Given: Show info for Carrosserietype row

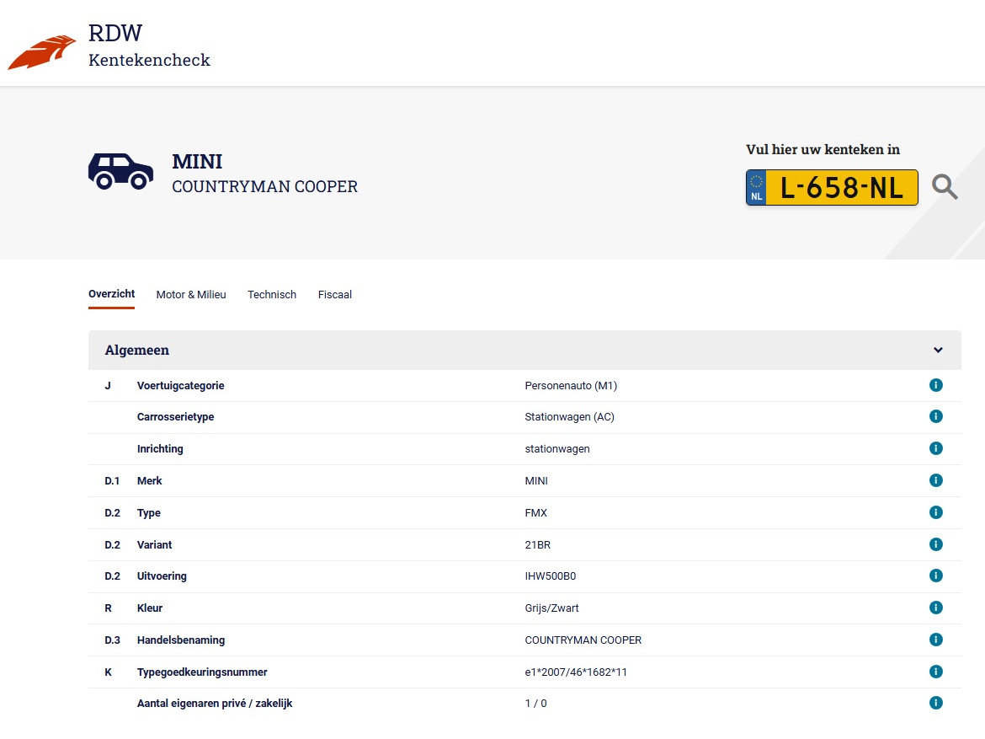Looking at the screenshot, I should point(935,416).
